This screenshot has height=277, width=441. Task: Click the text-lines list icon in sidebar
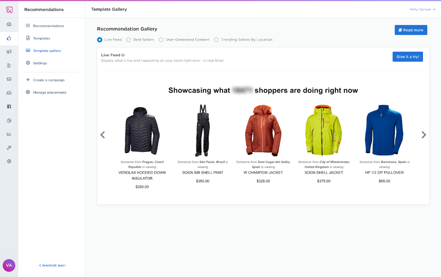(9, 66)
